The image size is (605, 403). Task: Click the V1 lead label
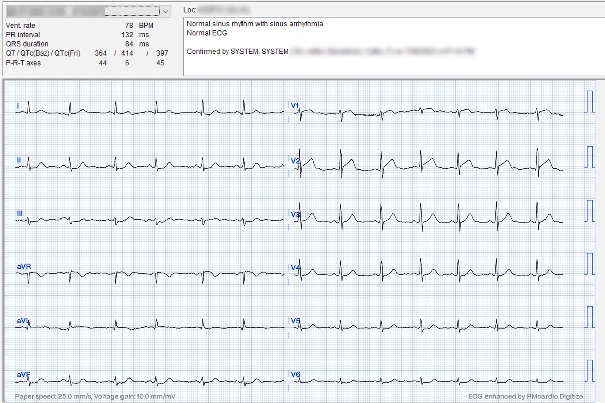point(295,106)
